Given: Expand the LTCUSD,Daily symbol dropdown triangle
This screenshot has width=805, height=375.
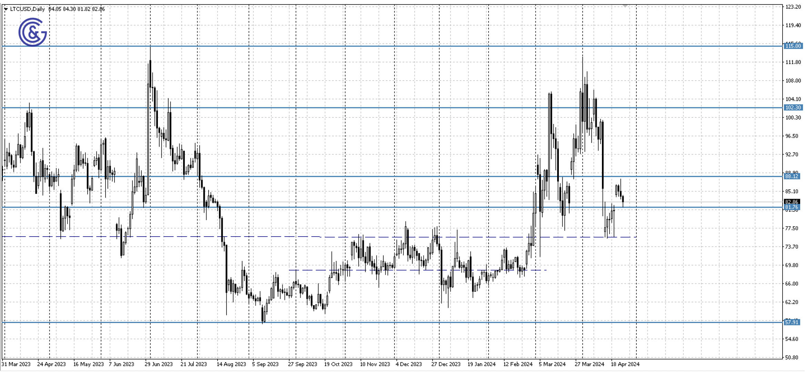Looking at the screenshot, I should pos(6,9).
